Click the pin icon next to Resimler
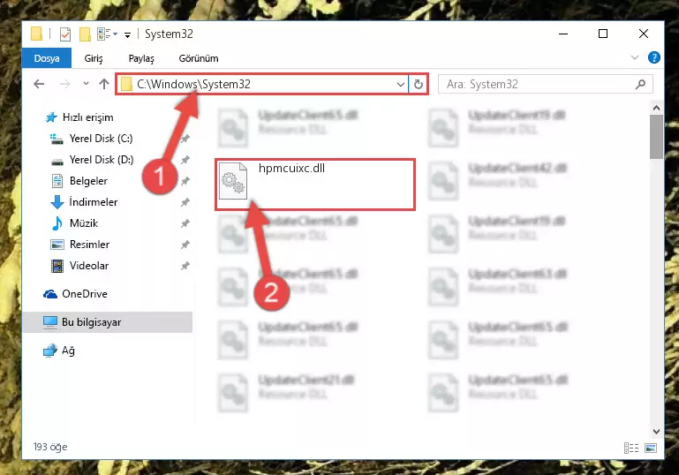This screenshot has height=475, width=679. pyautogui.click(x=185, y=245)
